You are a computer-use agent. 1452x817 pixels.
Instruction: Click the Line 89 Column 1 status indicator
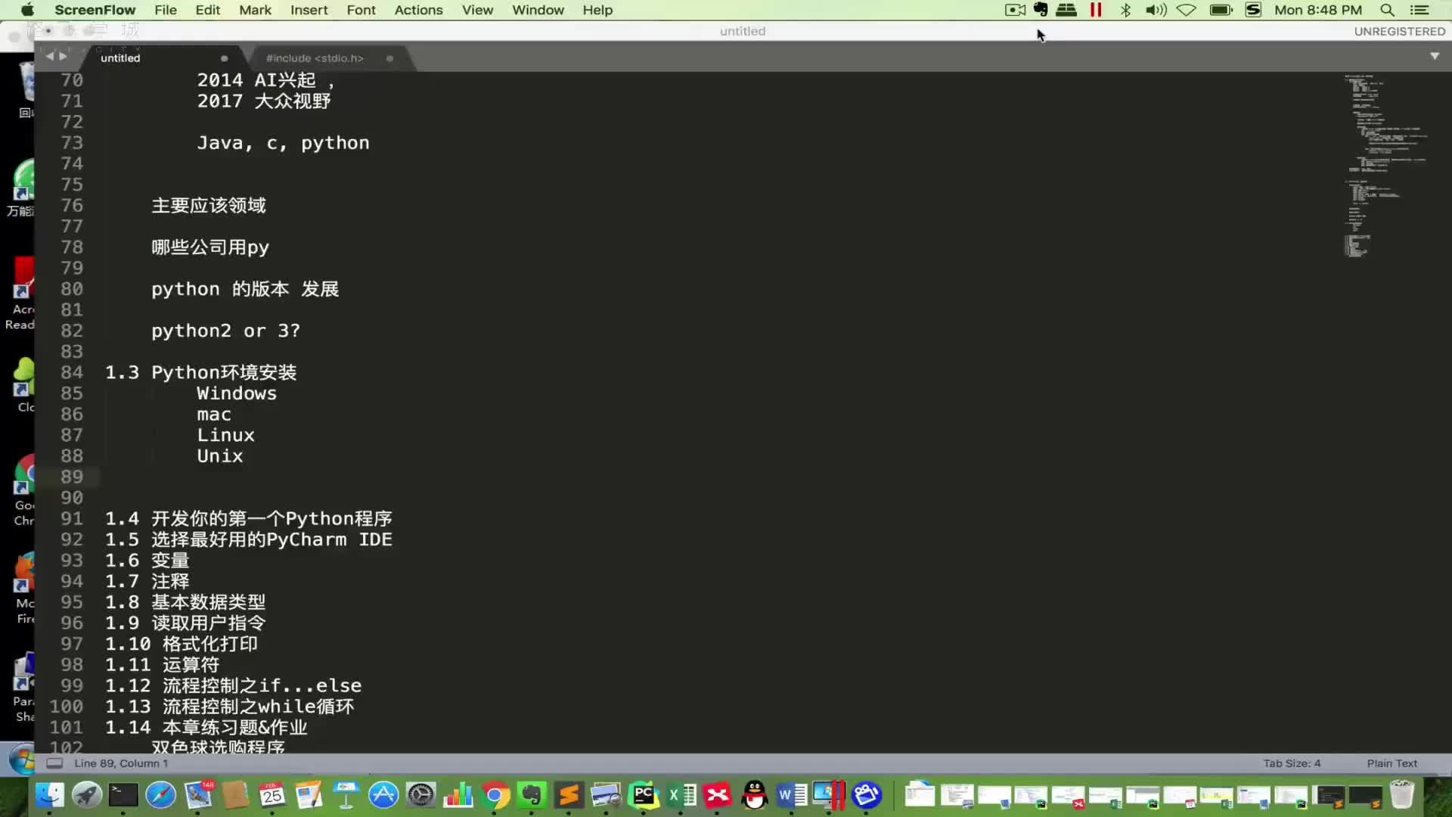121,762
